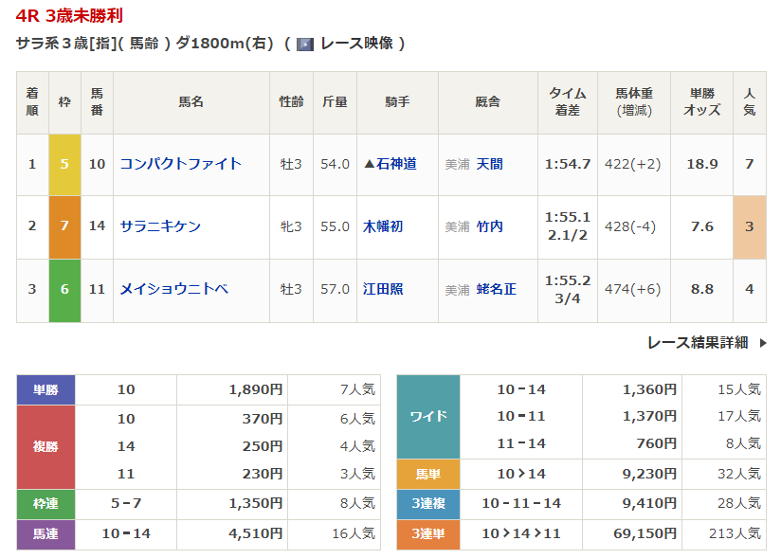Image resolution: width=781 pixels, height=559 pixels.
Task: Click the 単勝 payout label
Action: [45, 389]
